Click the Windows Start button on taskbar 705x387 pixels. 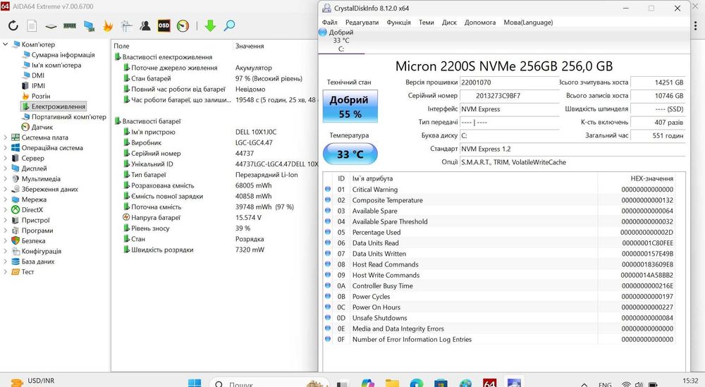(195, 383)
